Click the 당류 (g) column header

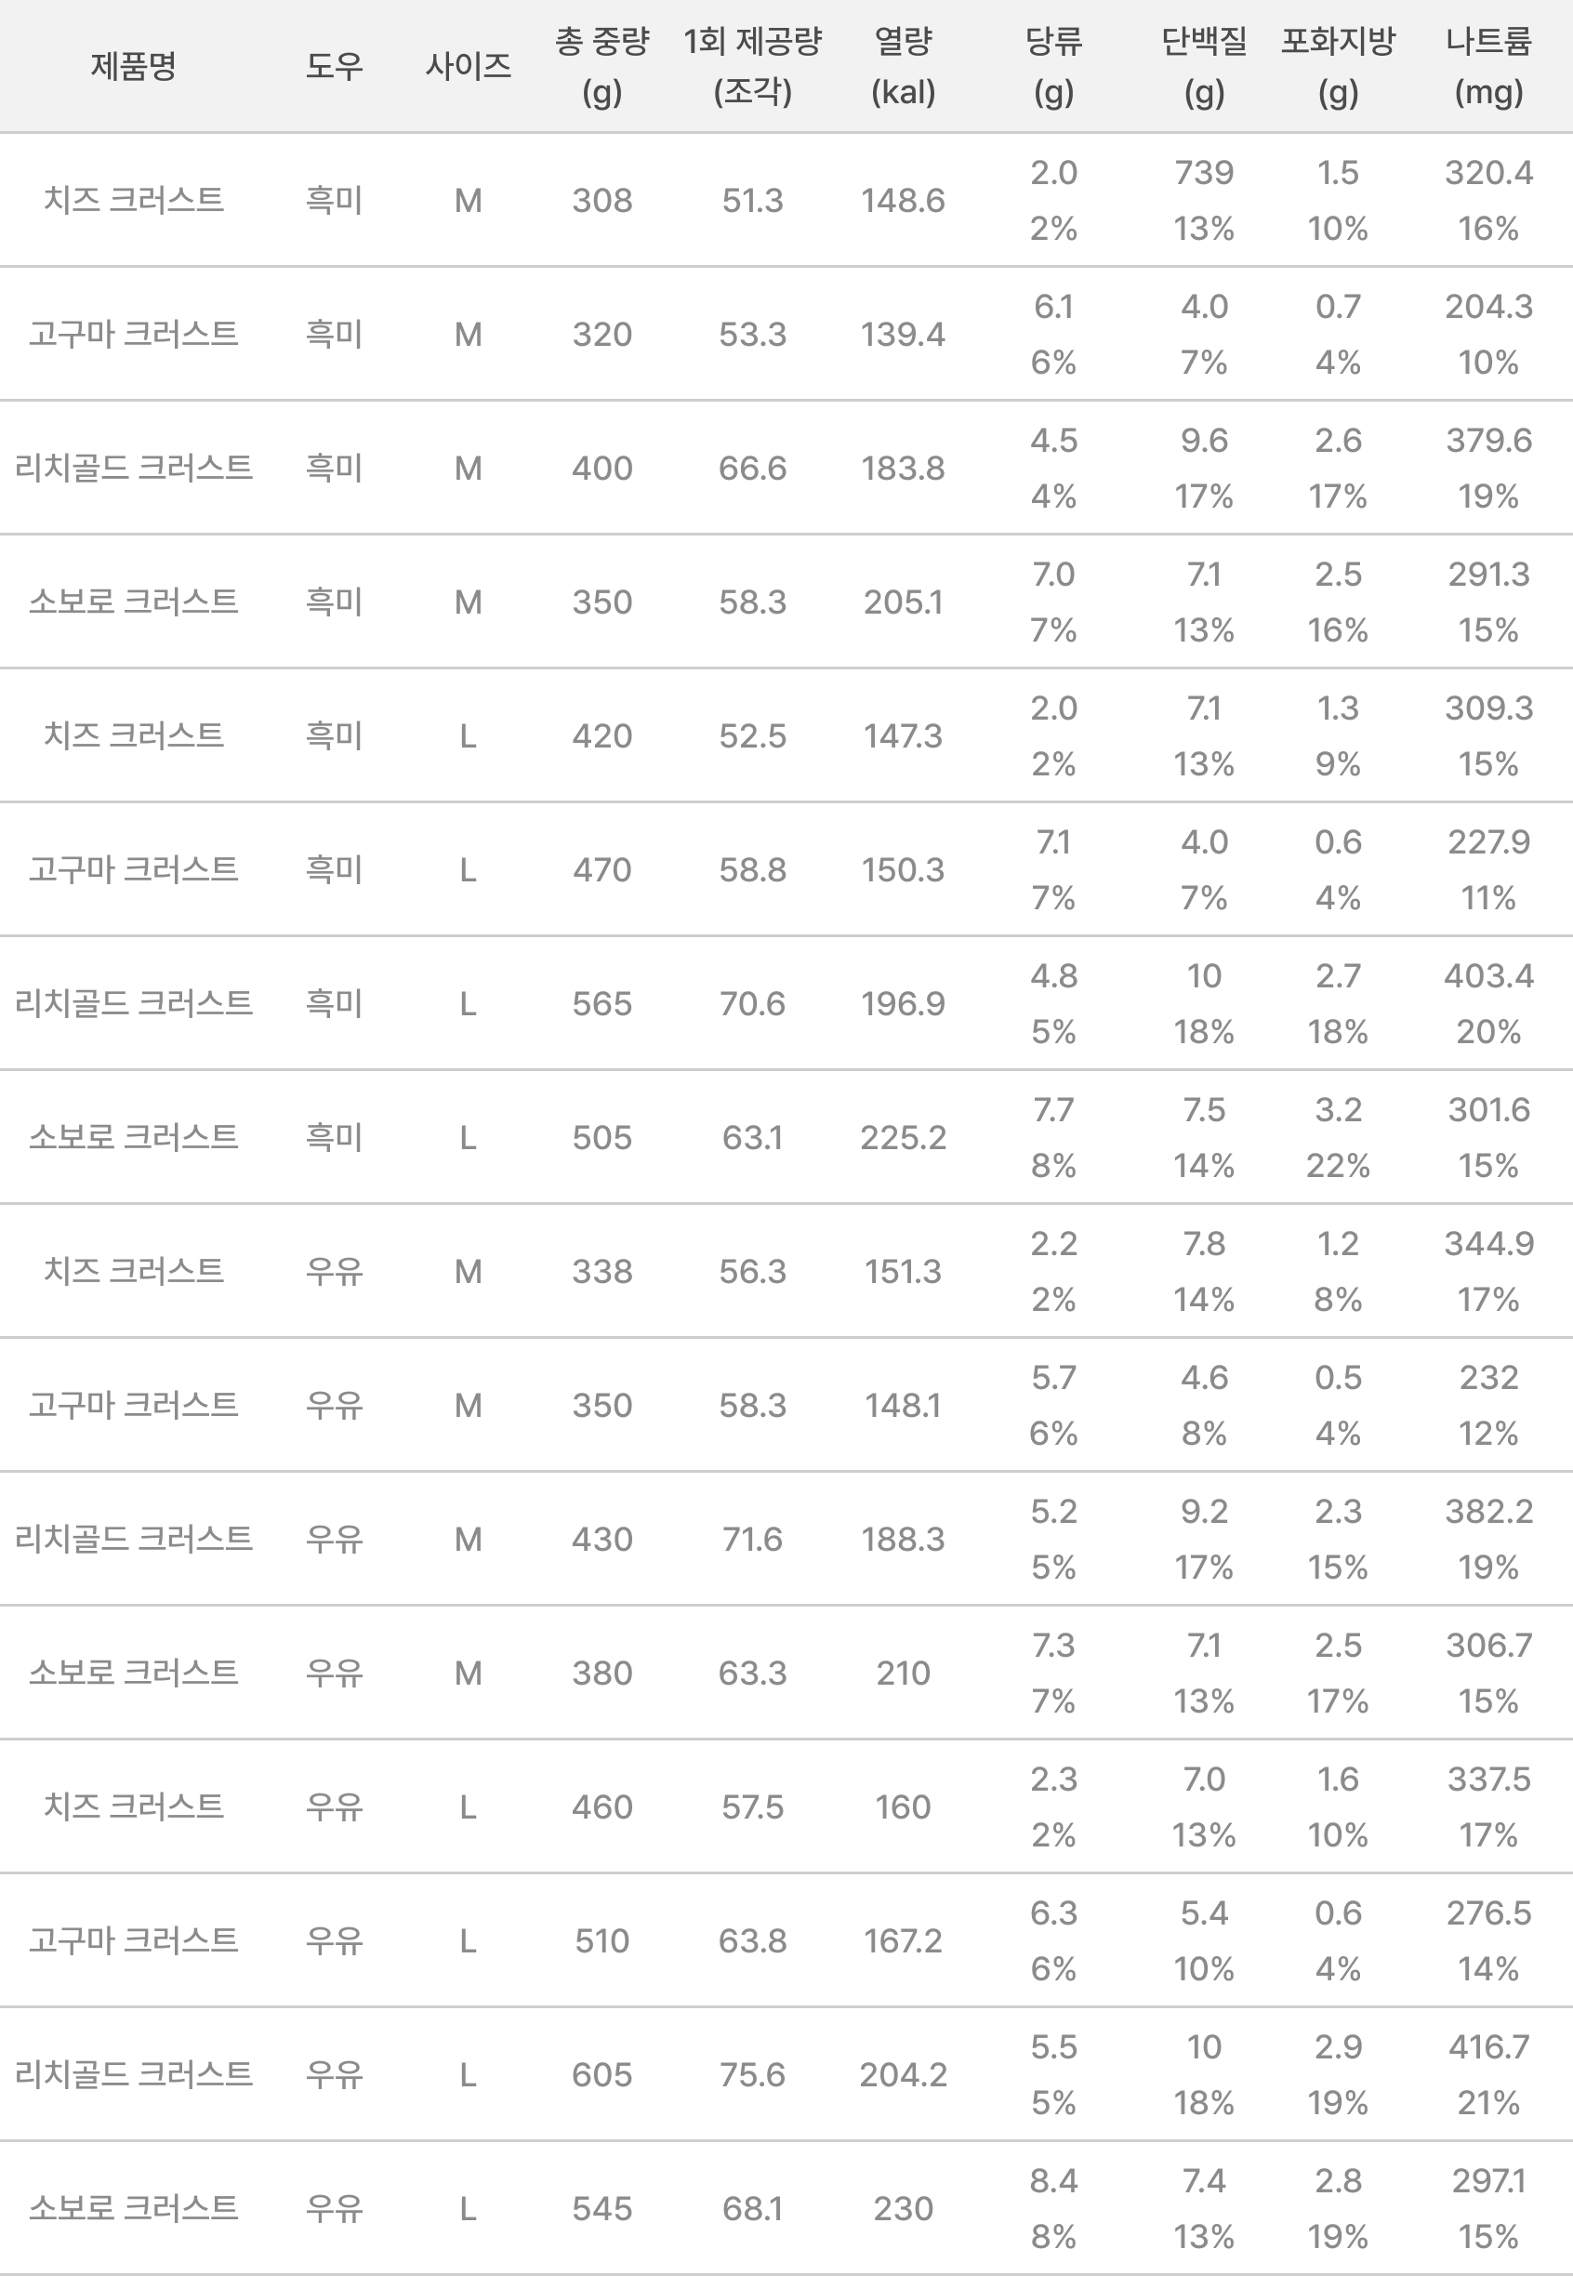click(1053, 66)
